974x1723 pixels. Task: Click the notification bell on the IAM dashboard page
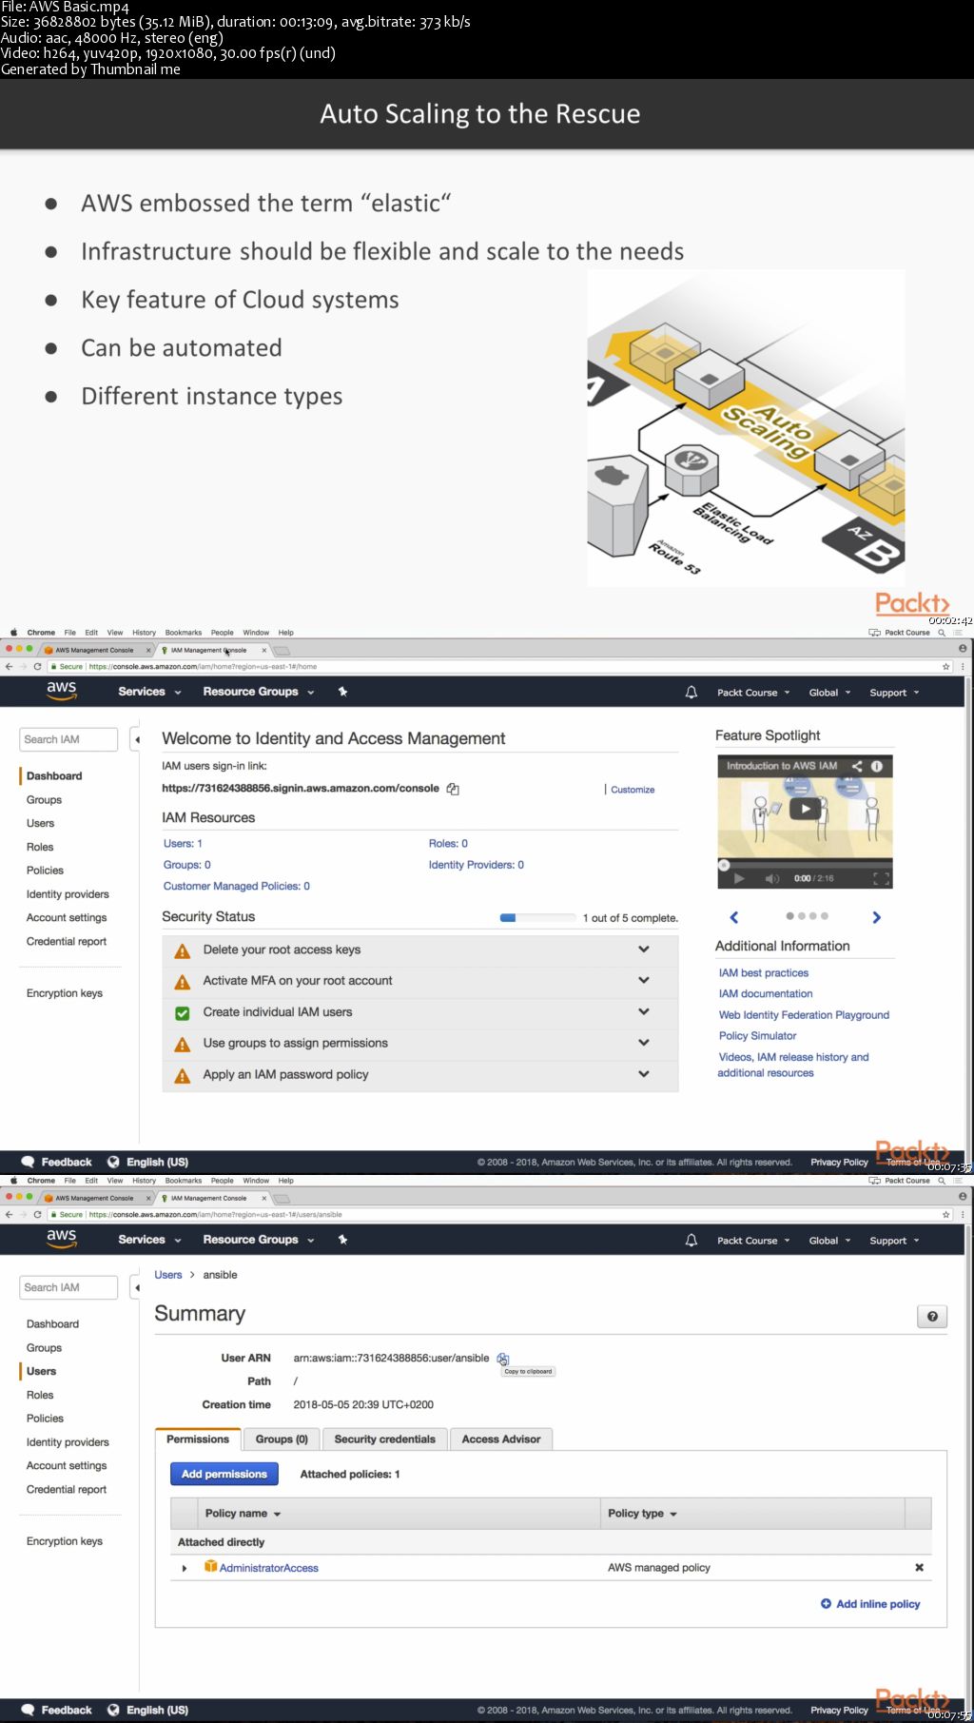(692, 693)
